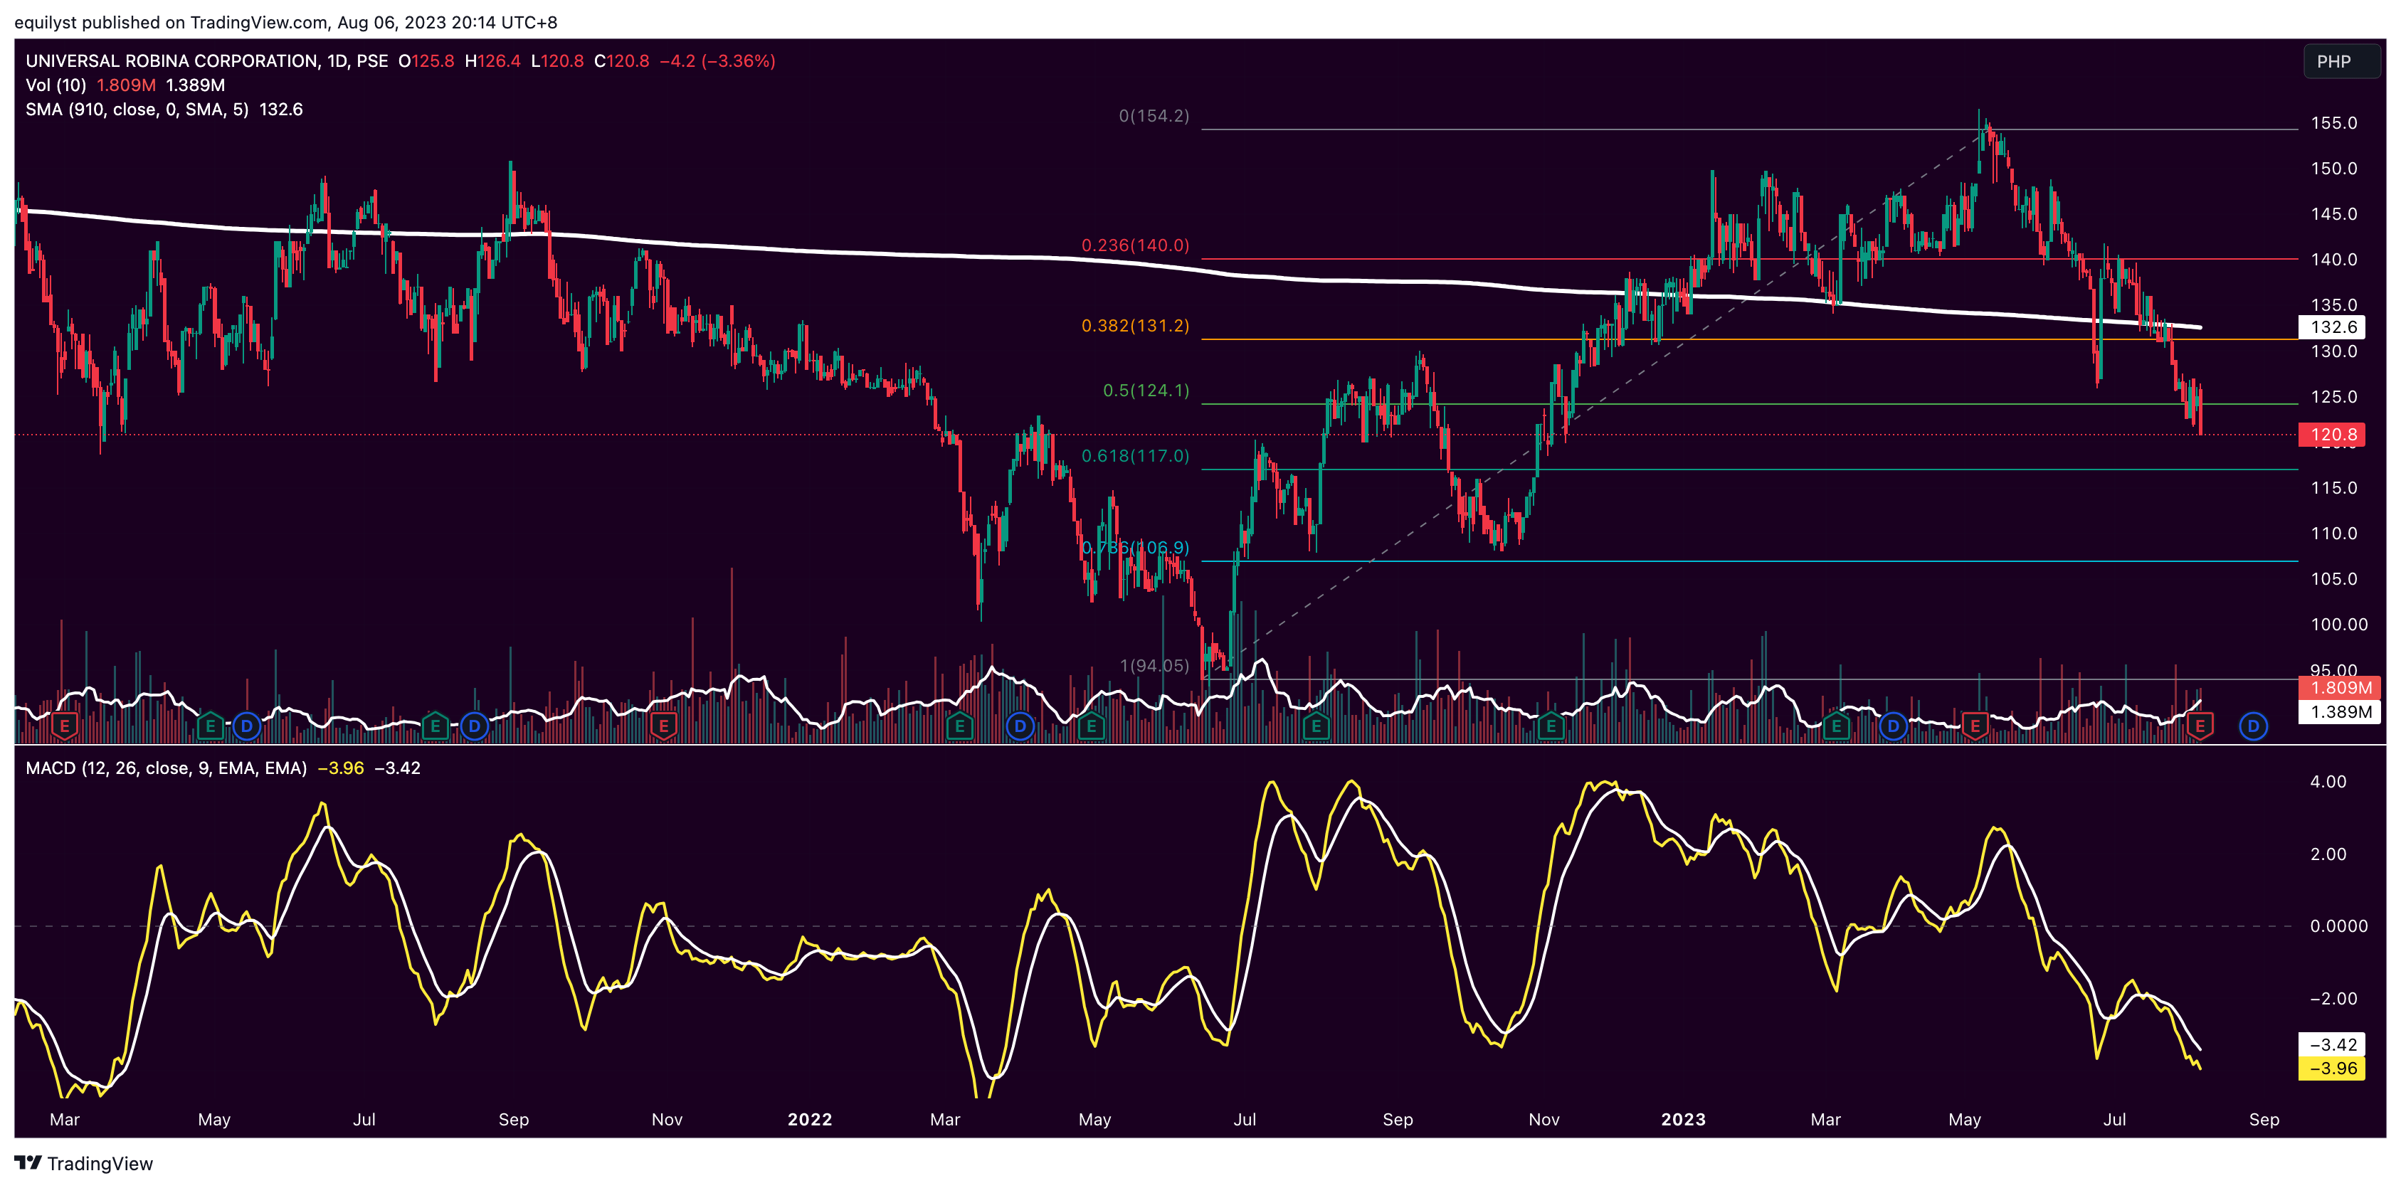Viewport: 2401px width, 1188px height.
Task: Click the 110.0 price axis label
Action: click(x=2334, y=534)
